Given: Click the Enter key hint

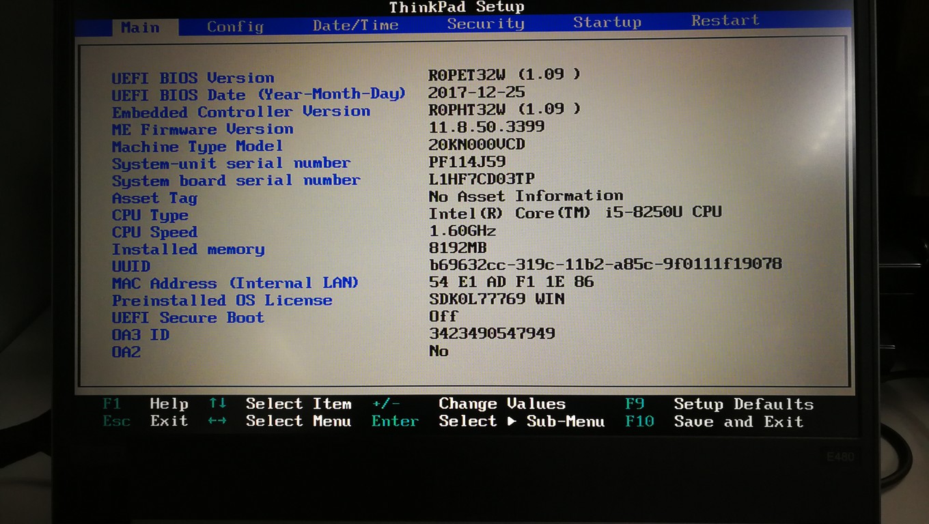Looking at the screenshot, I should (396, 421).
